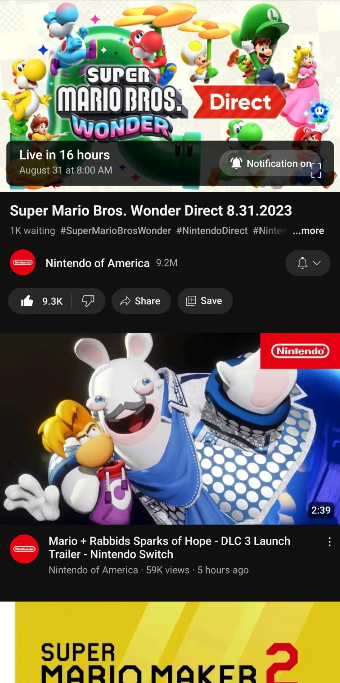Open the Mario + Rabbids DLC 3 trailer thumbnail

pyautogui.click(x=170, y=429)
